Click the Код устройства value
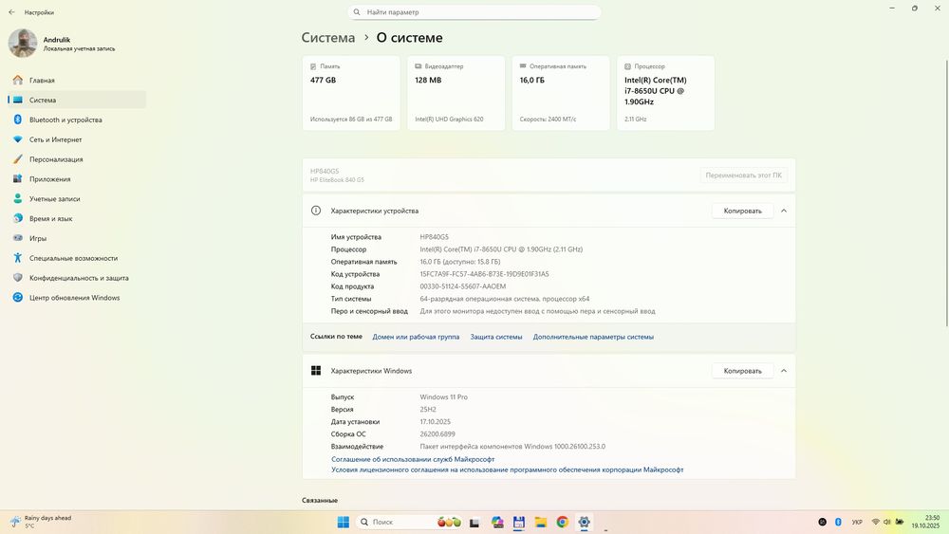Viewport: 949px width, 534px height. [x=484, y=274]
